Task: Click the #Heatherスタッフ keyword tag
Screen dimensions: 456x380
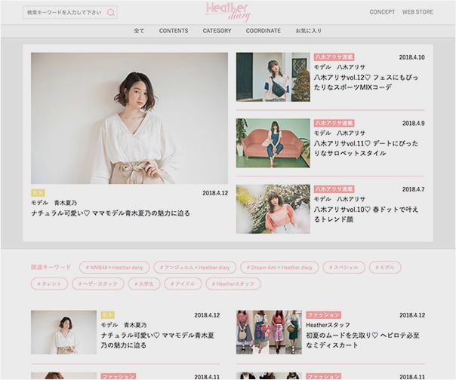Action: point(233,283)
